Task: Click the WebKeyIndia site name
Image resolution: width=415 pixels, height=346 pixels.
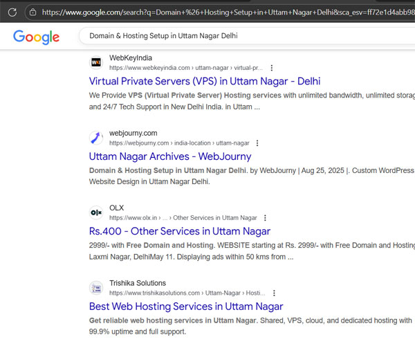Action: (x=131, y=58)
